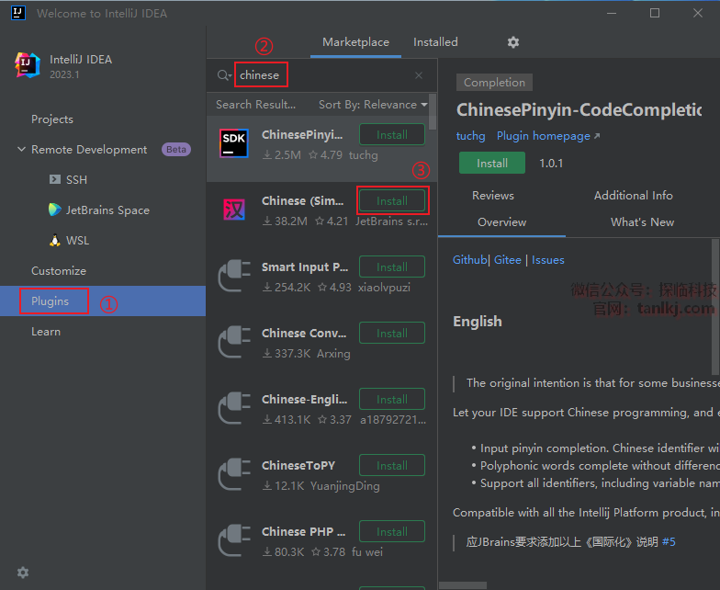The width and height of the screenshot is (720, 590).
Task: Click the IntelliJ IDEA logo in sidebar
Action: coord(27,64)
